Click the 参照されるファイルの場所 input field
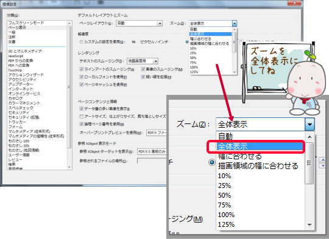 pyautogui.click(x=152, y=161)
